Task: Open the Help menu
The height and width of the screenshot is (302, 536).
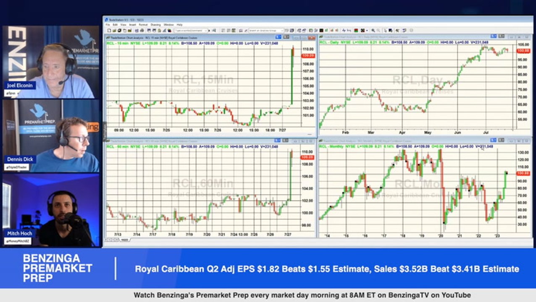Action: [x=179, y=25]
